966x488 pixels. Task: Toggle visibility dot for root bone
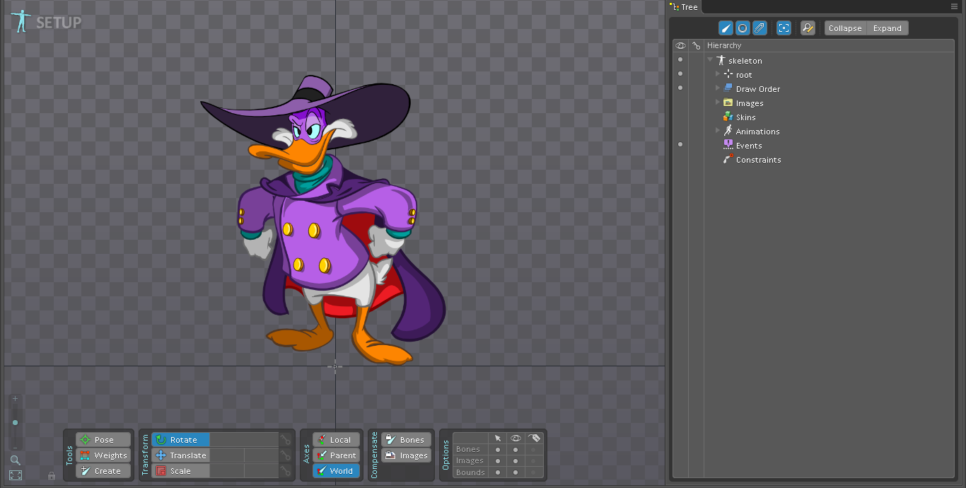pos(680,74)
